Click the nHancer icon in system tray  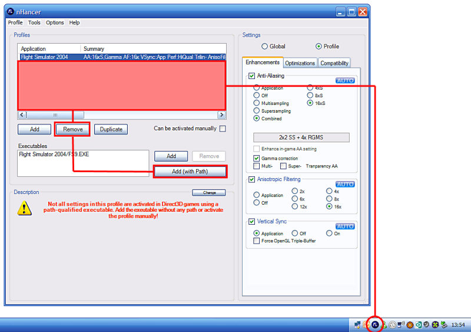(374, 324)
